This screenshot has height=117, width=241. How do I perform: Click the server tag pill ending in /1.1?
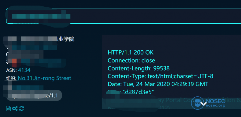34,95
